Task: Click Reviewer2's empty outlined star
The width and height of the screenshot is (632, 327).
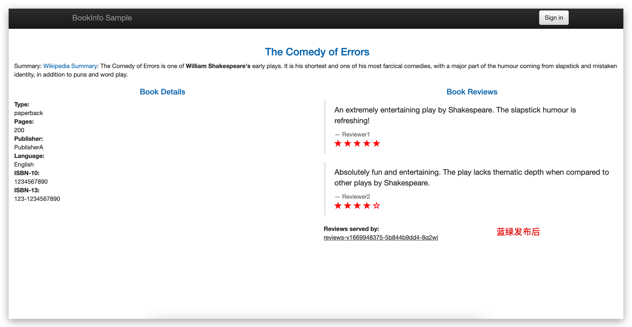Action: tap(377, 206)
